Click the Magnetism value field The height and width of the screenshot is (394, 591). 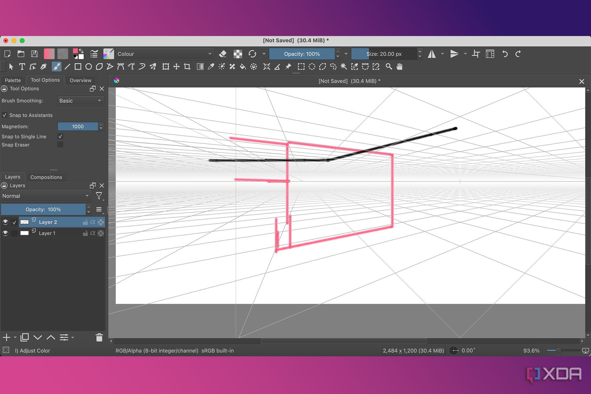(x=78, y=126)
